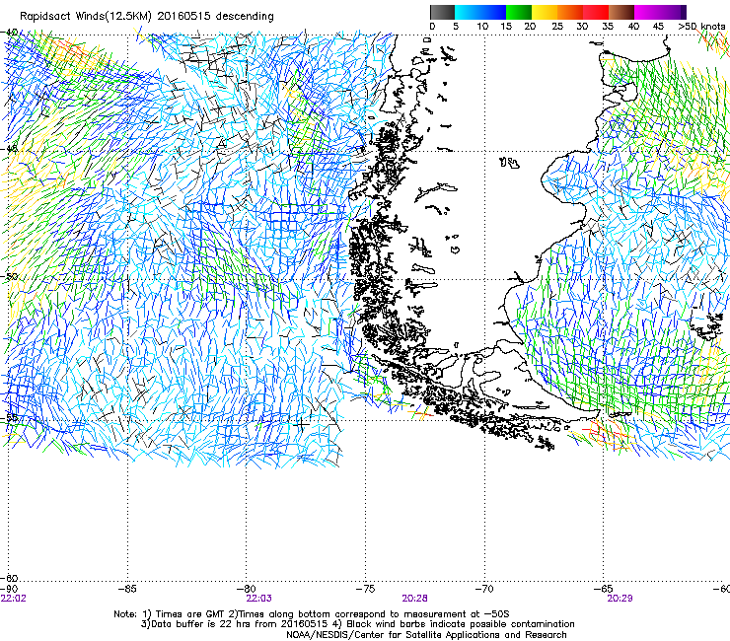Click the latitude label '-50'
Image resolution: width=730 pixels, height=641 pixels.
[x=9, y=276]
